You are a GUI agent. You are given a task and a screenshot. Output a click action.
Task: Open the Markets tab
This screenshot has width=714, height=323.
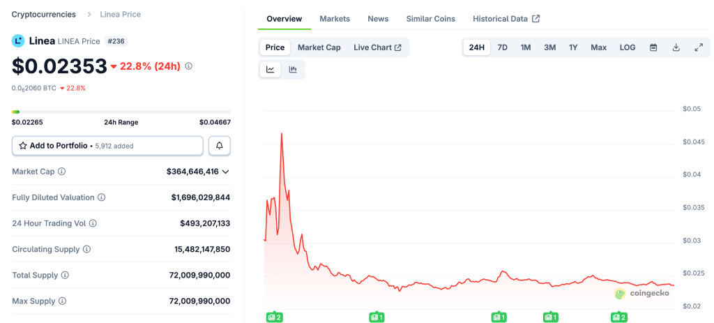coord(335,19)
